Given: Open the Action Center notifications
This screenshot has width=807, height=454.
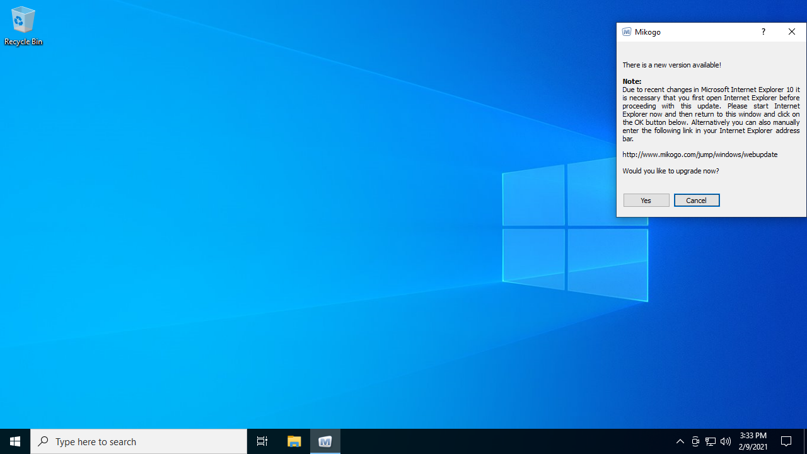Looking at the screenshot, I should click(786, 441).
